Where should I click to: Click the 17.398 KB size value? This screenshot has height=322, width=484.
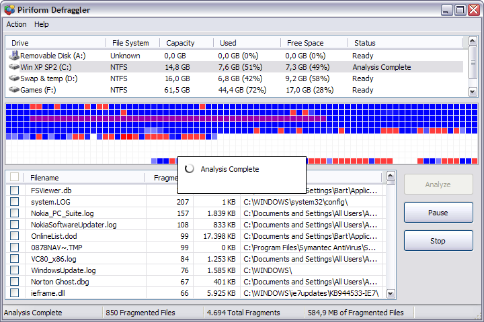click(219, 236)
